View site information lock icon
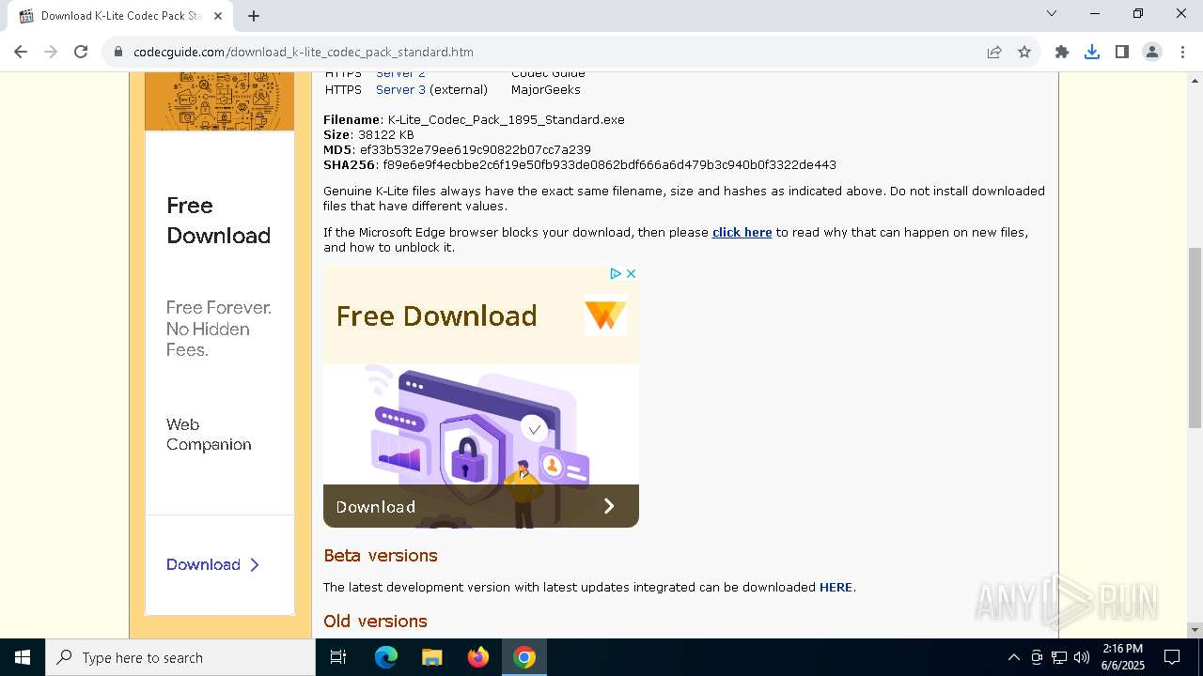This screenshot has width=1203, height=676. point(118,53)
